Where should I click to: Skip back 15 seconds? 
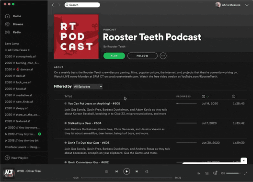[x=107, y=171]
